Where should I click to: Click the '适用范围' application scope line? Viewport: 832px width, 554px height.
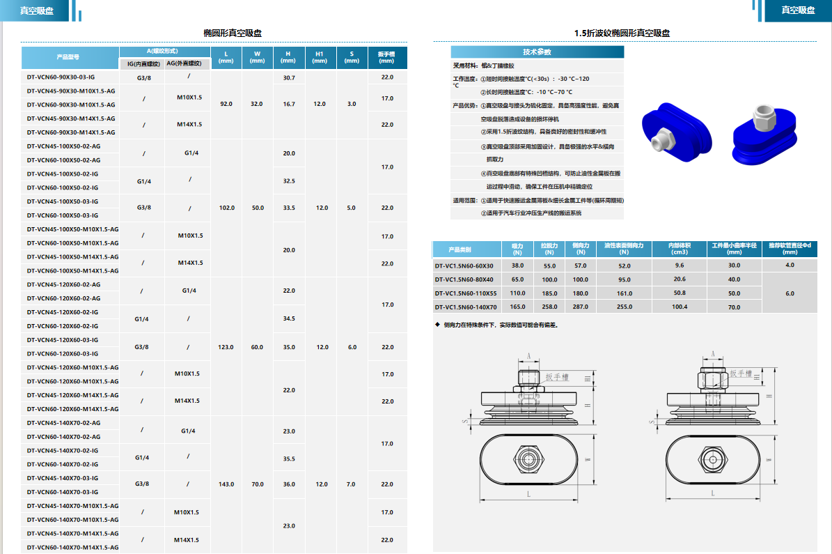coord(538,201)
